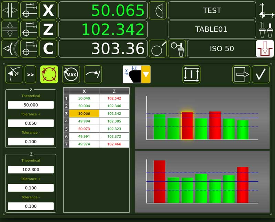Open the TABLE01 tool table selector
275x222 pixels.
[x=211, y=30]
